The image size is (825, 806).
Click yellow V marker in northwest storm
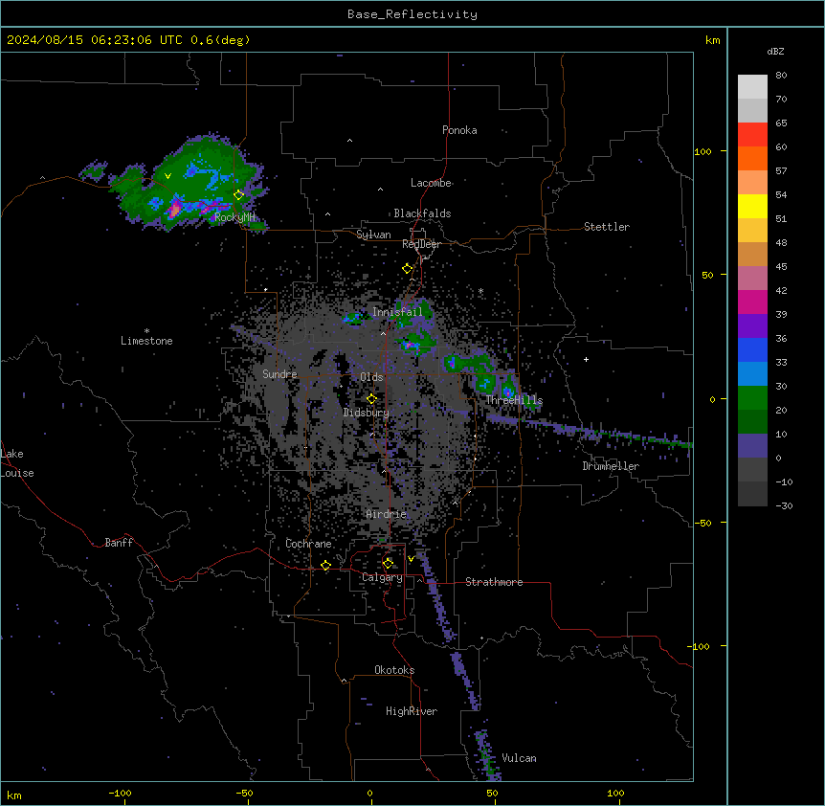pos(167,176)
